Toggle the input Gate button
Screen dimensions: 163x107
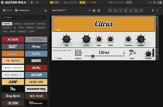tap(82, 2)
